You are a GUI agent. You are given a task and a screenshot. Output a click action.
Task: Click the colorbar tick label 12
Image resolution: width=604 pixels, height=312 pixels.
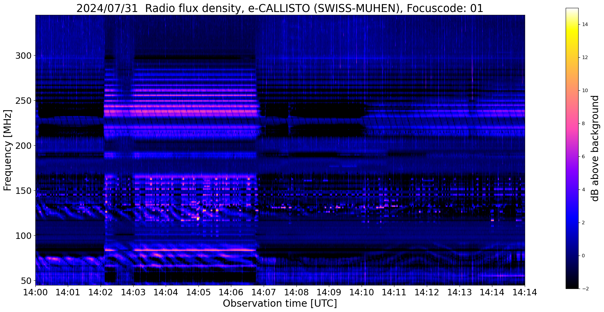(585, 58)
